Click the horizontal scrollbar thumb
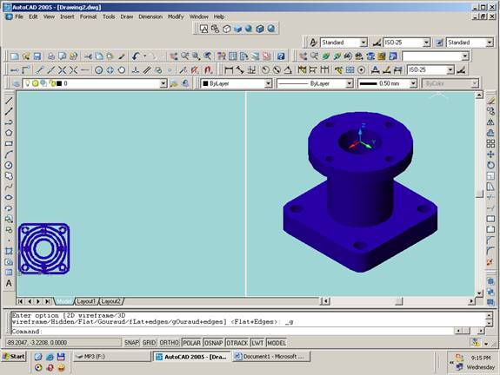 399,301
